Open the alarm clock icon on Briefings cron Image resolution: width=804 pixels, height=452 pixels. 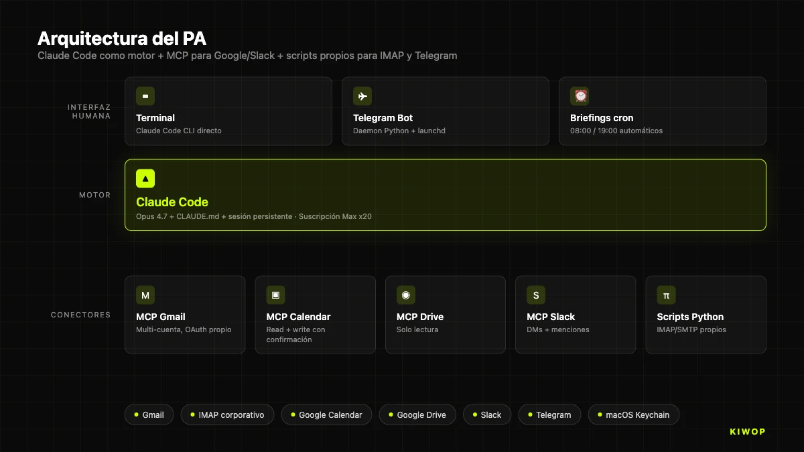click(x=580, y=96)
